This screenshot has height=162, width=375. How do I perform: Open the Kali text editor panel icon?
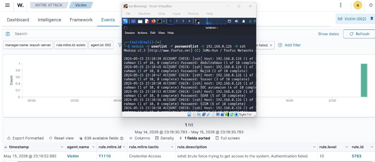point(147,21)
